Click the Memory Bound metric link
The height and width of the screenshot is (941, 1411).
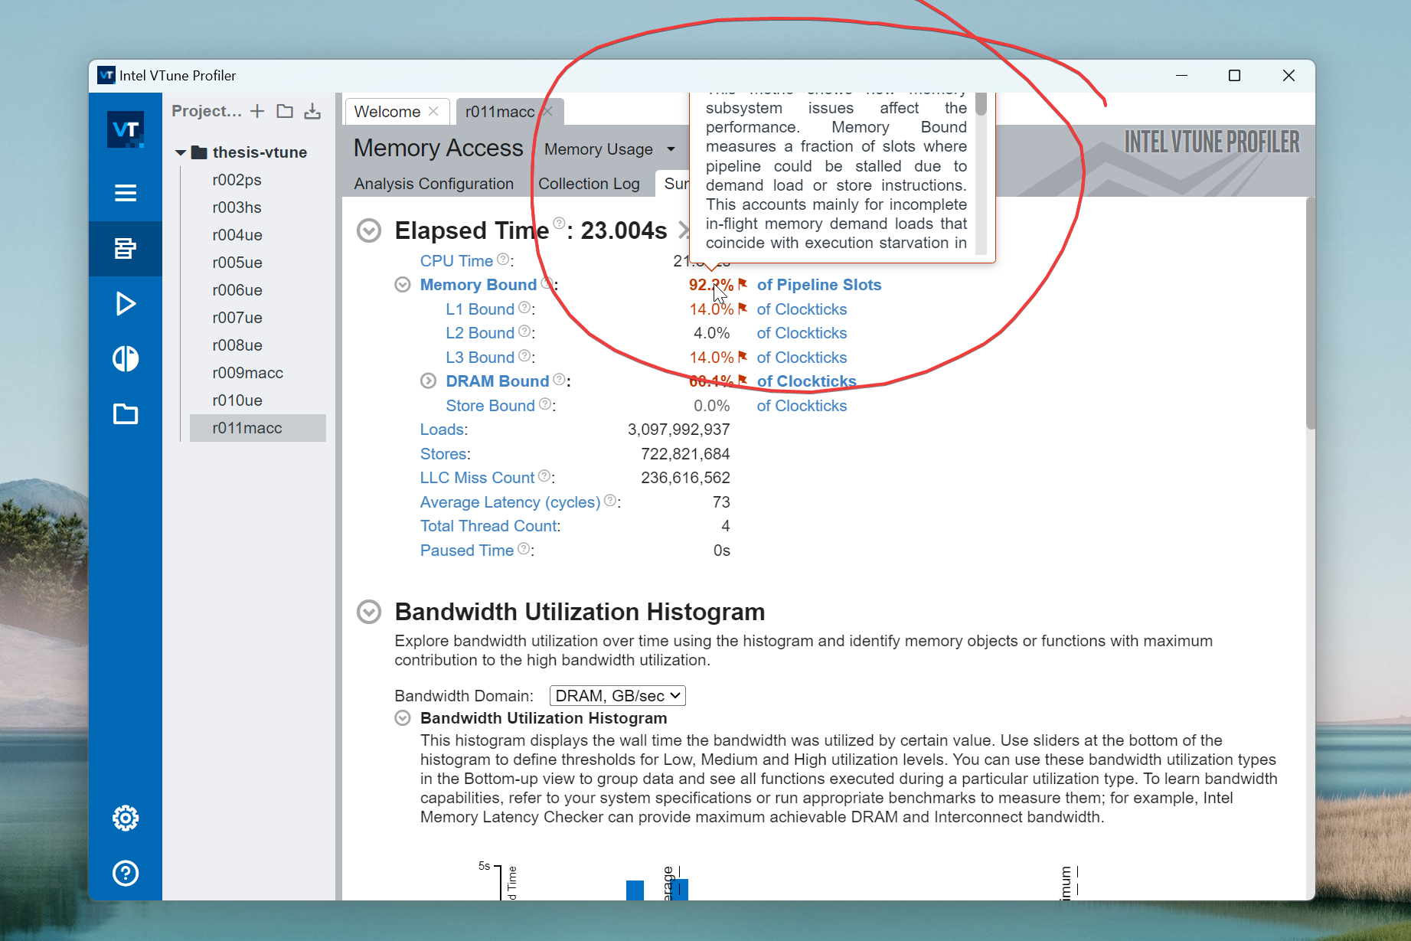pos(478,285)
